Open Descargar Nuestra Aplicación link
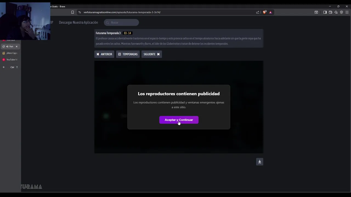This screenshot has width=351, height=197. point(78,22)
